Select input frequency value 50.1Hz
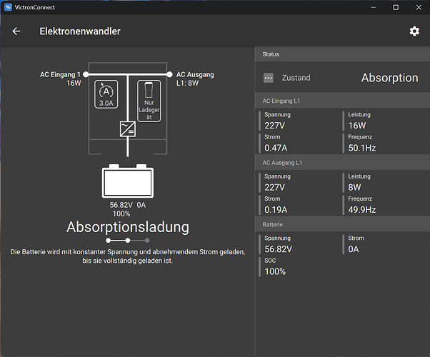Image resolution: width=430 pixels, height=357 pixels. [362, 148]
